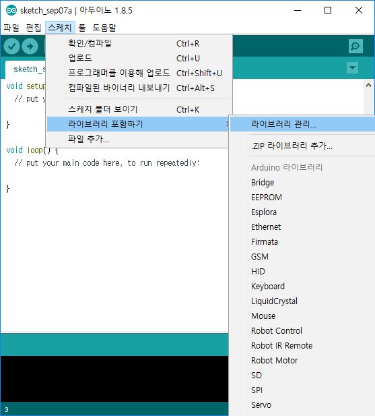Click the Verify checkmark toolbar button
The width and height of the screenshot is (375, 416).
tap(11, 46)
